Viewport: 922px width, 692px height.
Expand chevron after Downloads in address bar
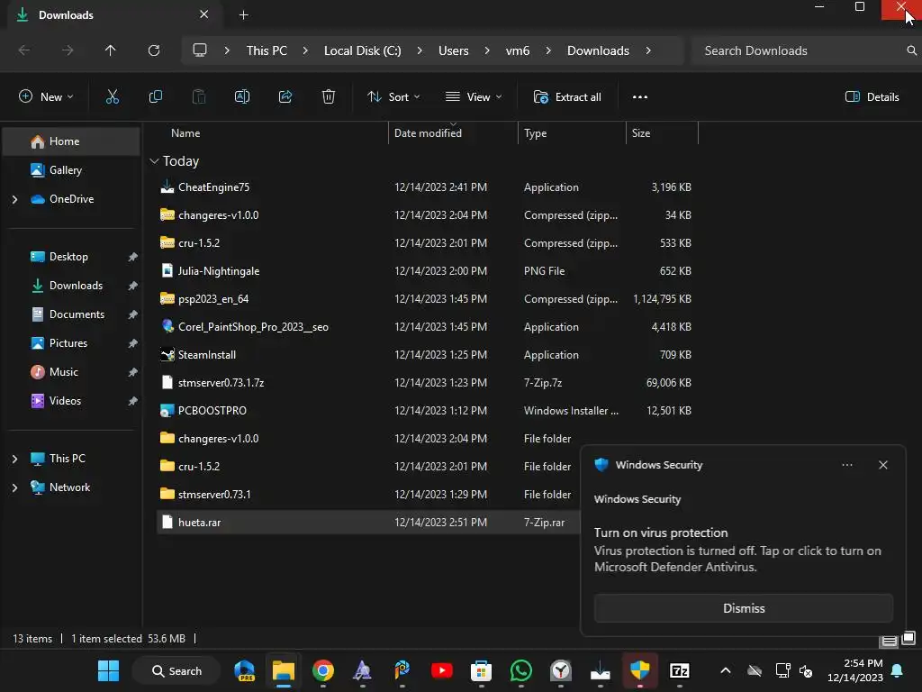tap(648, 50)
